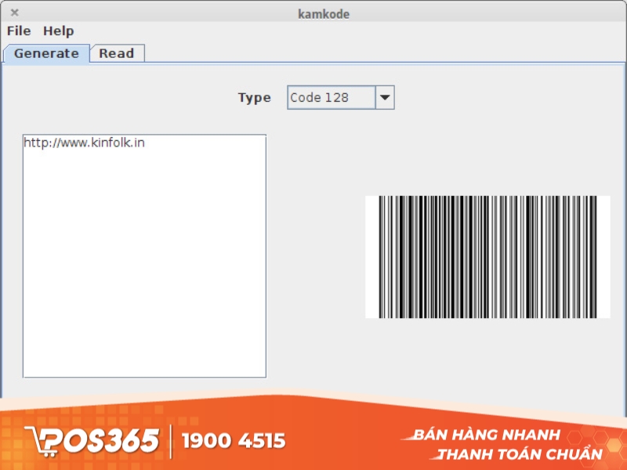Open the Help menu
627x470 pixels.
pos(58,31)
